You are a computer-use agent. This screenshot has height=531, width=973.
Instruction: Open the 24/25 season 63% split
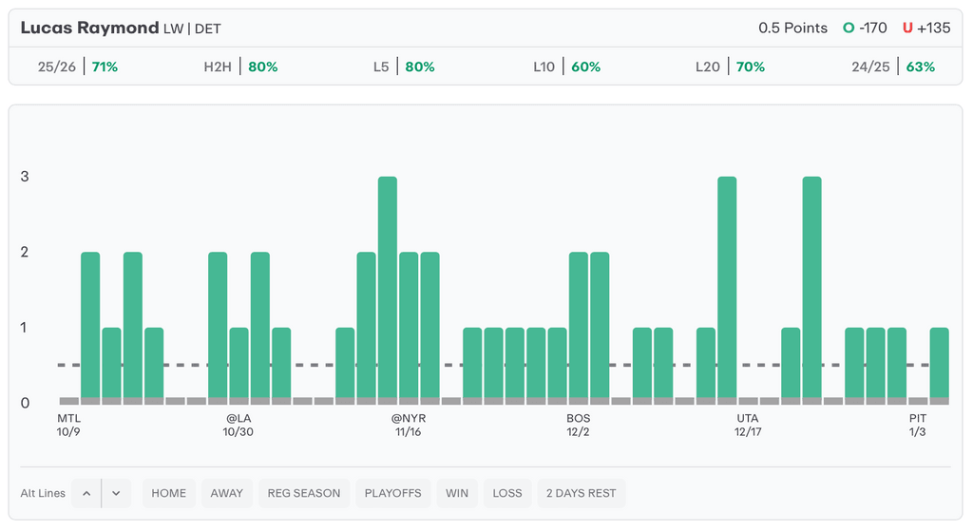tap(893, 66)
